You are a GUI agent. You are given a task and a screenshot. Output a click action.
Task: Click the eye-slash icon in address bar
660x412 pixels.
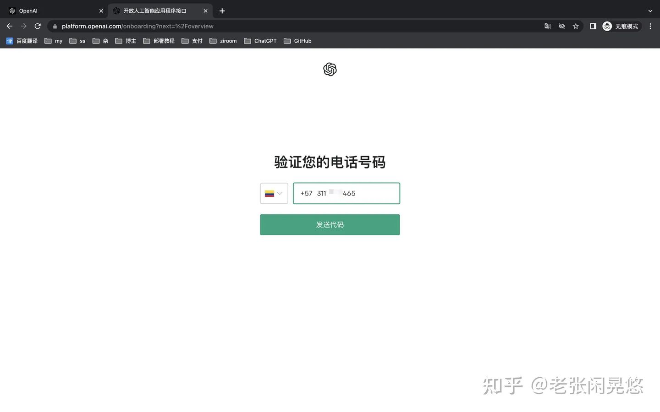tap(561, 26)
